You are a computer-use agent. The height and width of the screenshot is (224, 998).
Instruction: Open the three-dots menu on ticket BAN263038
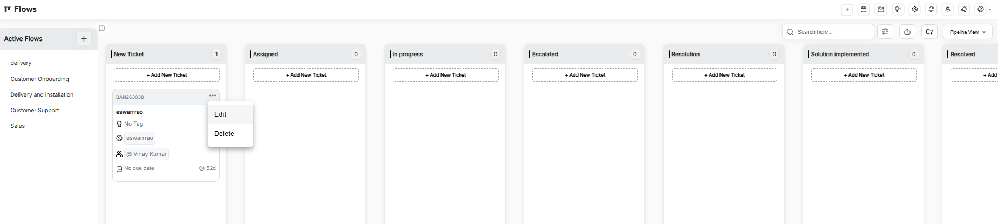point(213,96)
